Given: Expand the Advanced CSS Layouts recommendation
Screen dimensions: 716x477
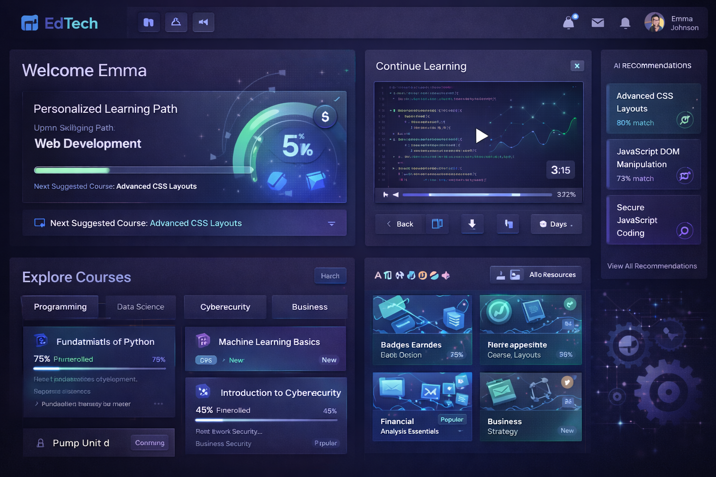Looking at the screenshot, I should tap(684, 120).
